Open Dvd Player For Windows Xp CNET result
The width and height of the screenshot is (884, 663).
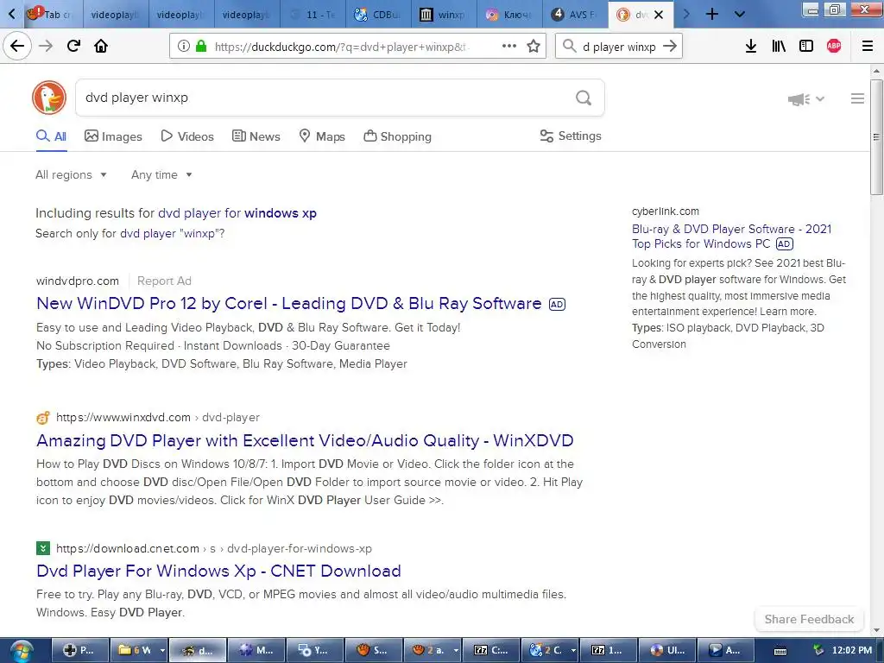[218, 571]
